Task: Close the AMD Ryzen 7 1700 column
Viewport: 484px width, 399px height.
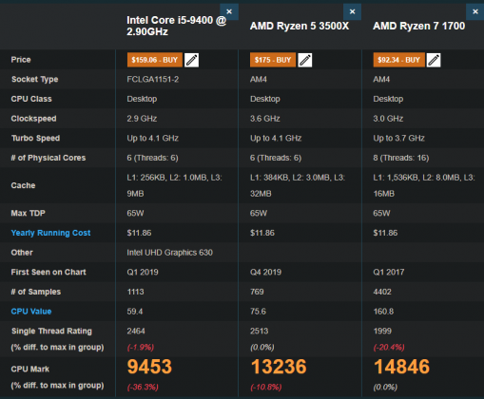Action: [x=475, y=11]
